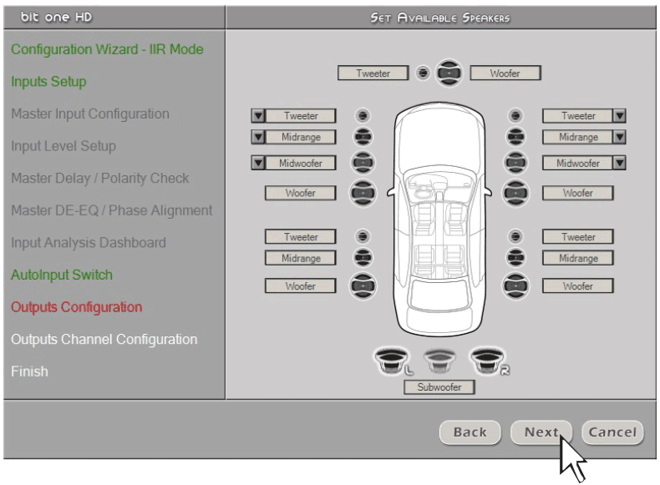The width and height of the screenshot is (660, 485).
Task: Toggle rear left Midrange label
Action: [301, 258]
